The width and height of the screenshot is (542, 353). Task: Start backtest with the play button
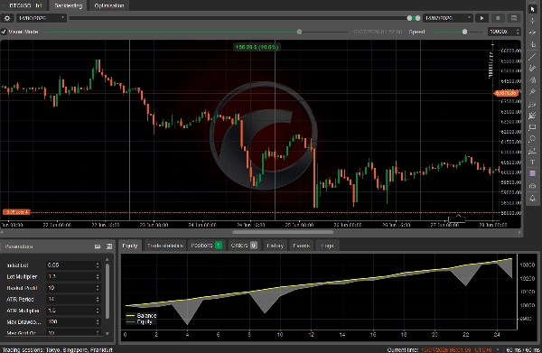[481, 18]
